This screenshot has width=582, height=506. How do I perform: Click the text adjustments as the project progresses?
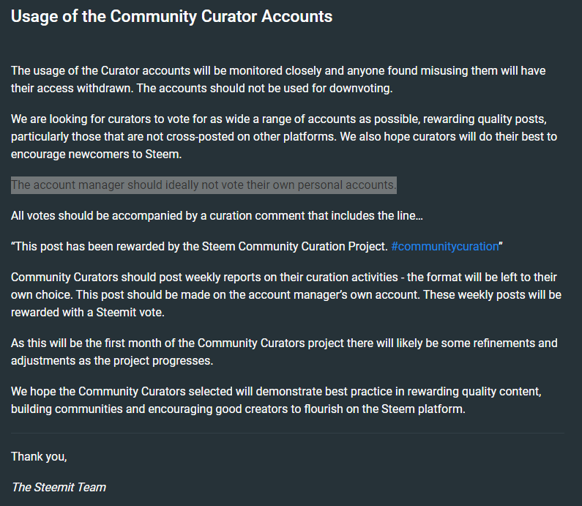point(112,361)
